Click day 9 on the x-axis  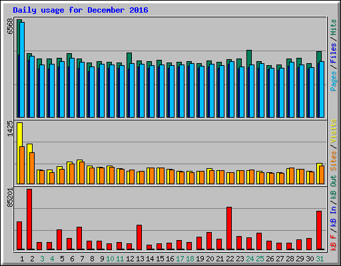pos(102,259)
